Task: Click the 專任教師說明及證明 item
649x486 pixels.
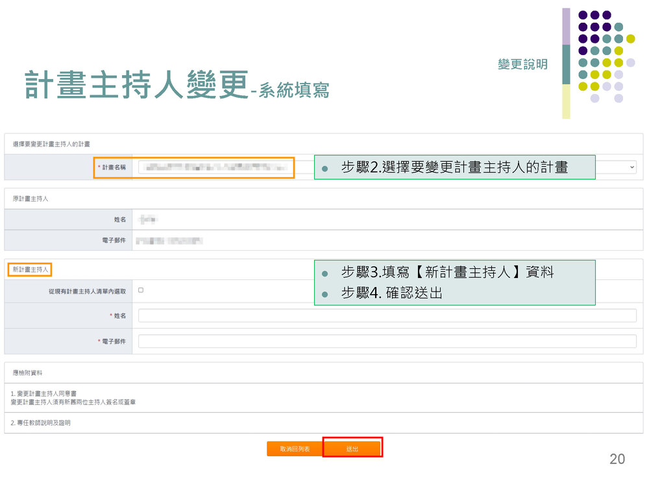Action: point(40,422)
